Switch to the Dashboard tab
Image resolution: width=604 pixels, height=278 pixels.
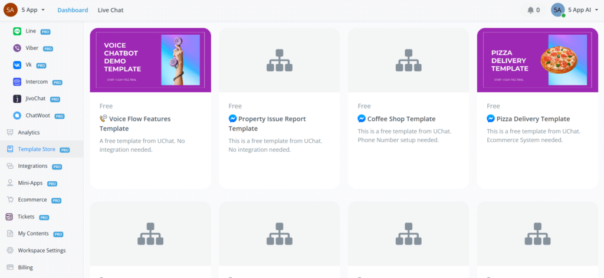pyautogui.click(x=73, y=10)
